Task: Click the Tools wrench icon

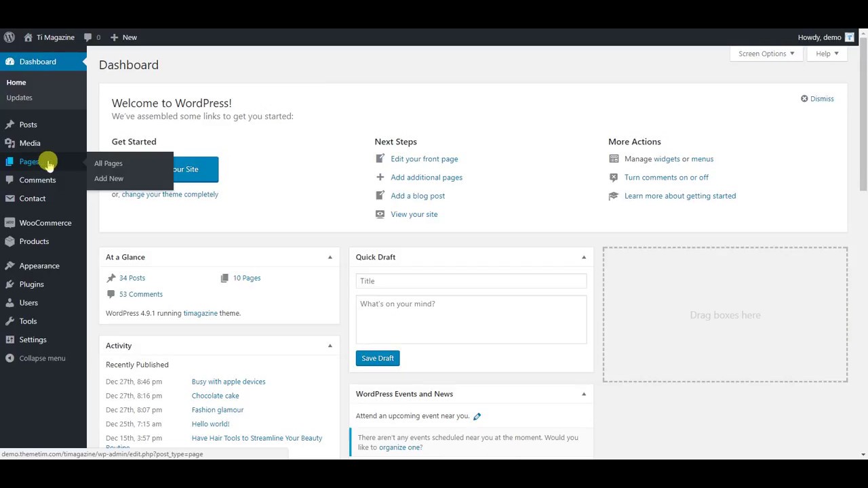Action: pyautogui.click(x=9, y=321)
